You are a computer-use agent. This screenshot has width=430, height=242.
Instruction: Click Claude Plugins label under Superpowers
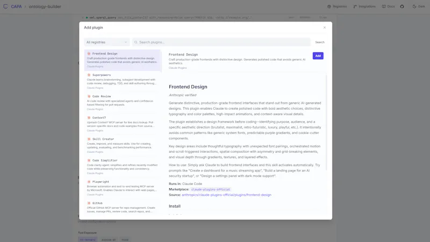coord(95,88)
